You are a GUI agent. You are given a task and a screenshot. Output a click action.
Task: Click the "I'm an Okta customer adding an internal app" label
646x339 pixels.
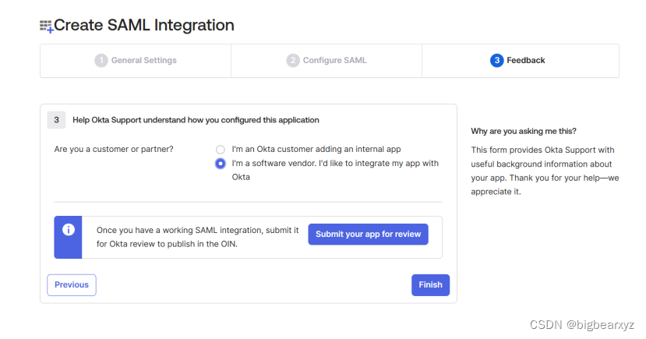point(316,149)
